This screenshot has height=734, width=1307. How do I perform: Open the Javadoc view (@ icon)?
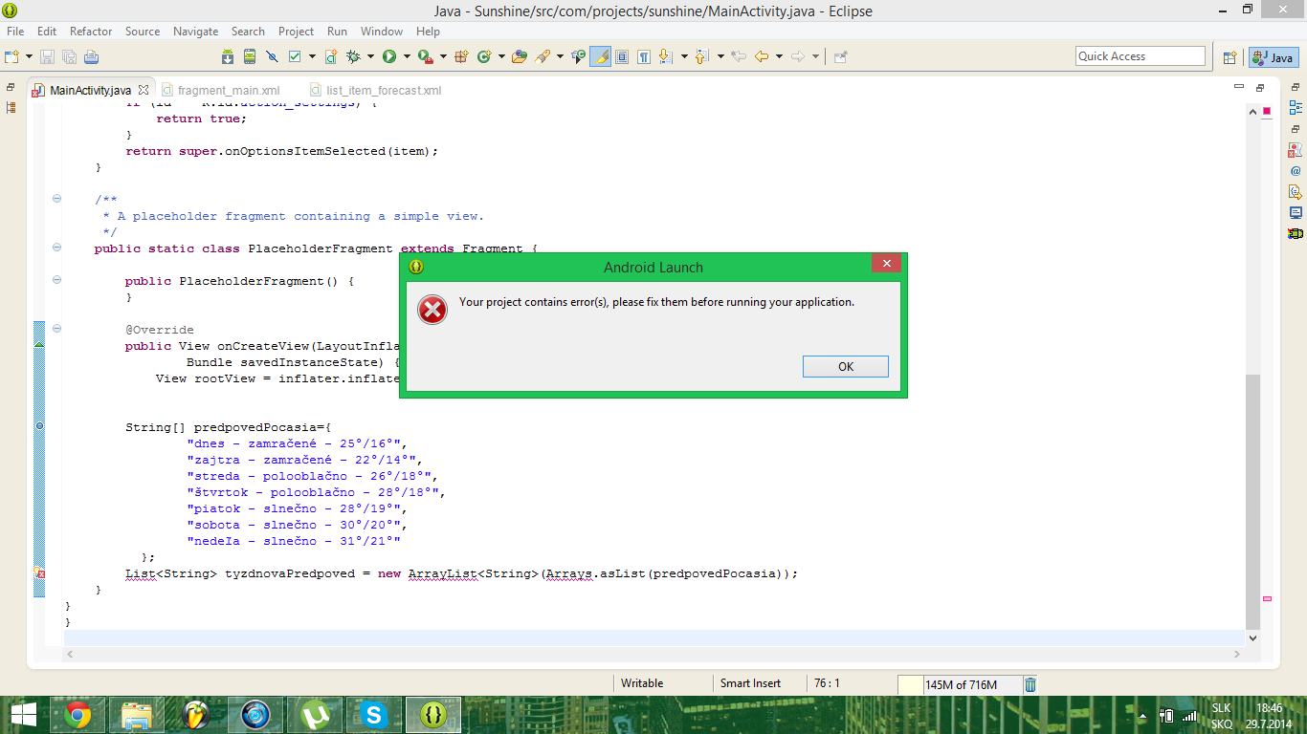(1296, 171)
